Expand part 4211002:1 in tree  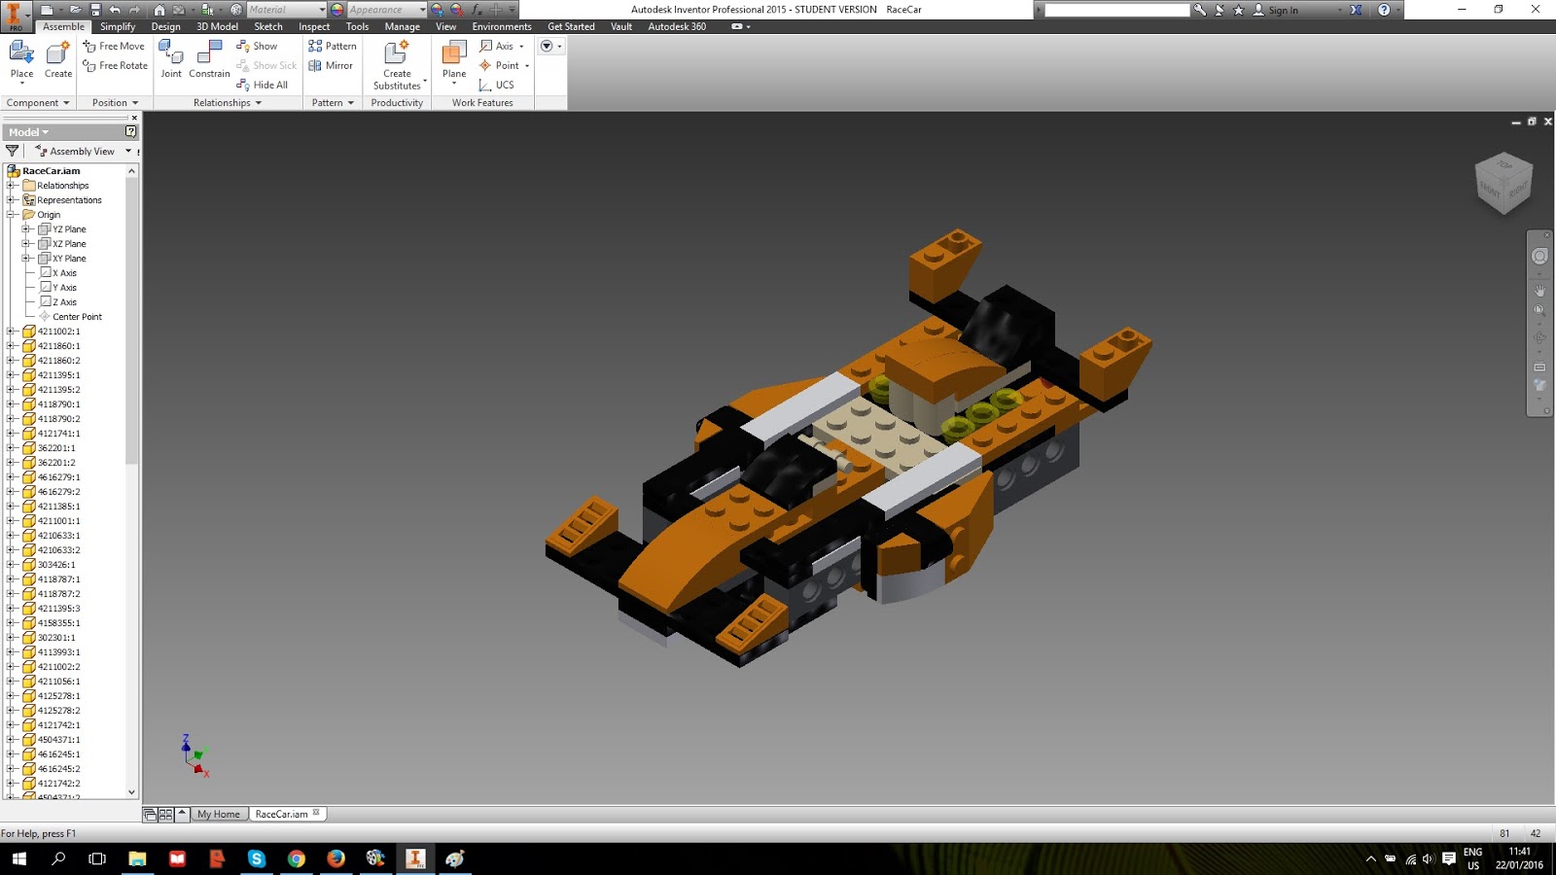pyautogui.click(x=11, y=331)
